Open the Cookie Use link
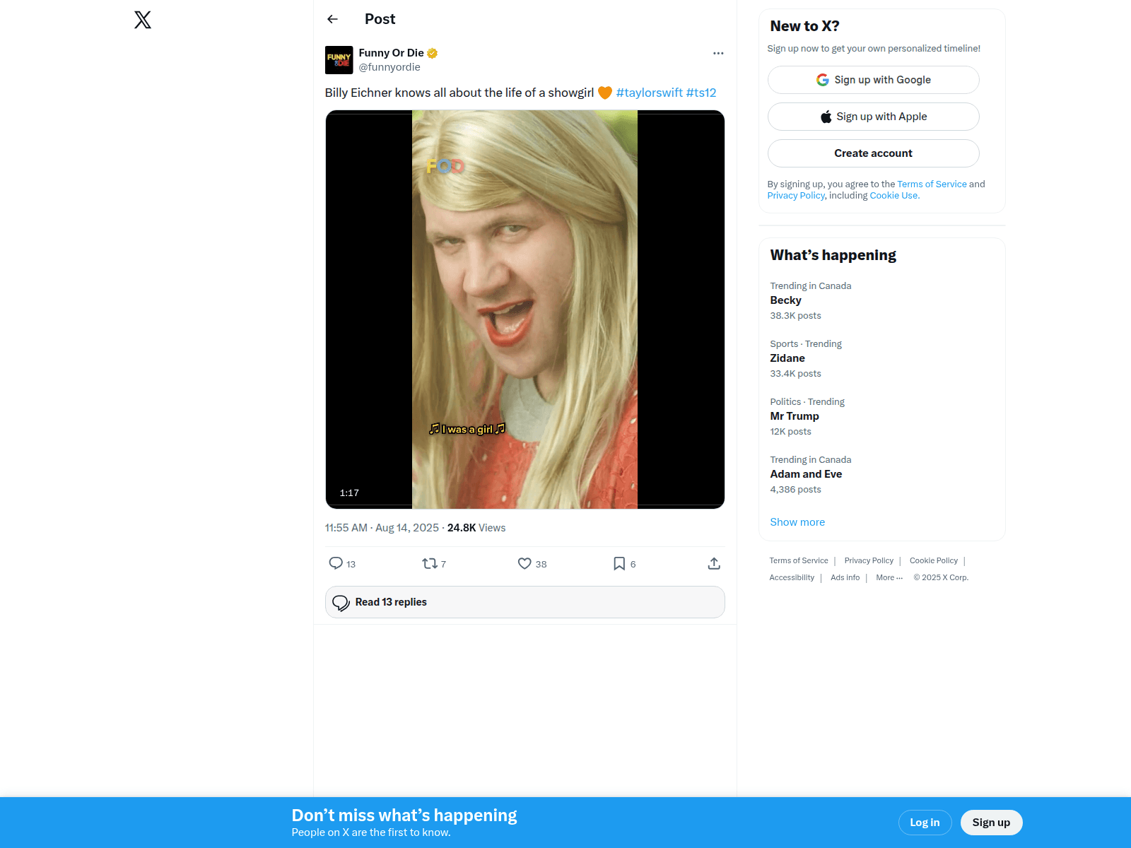This screenshot has width=1131, height=848. pos(893,196)
